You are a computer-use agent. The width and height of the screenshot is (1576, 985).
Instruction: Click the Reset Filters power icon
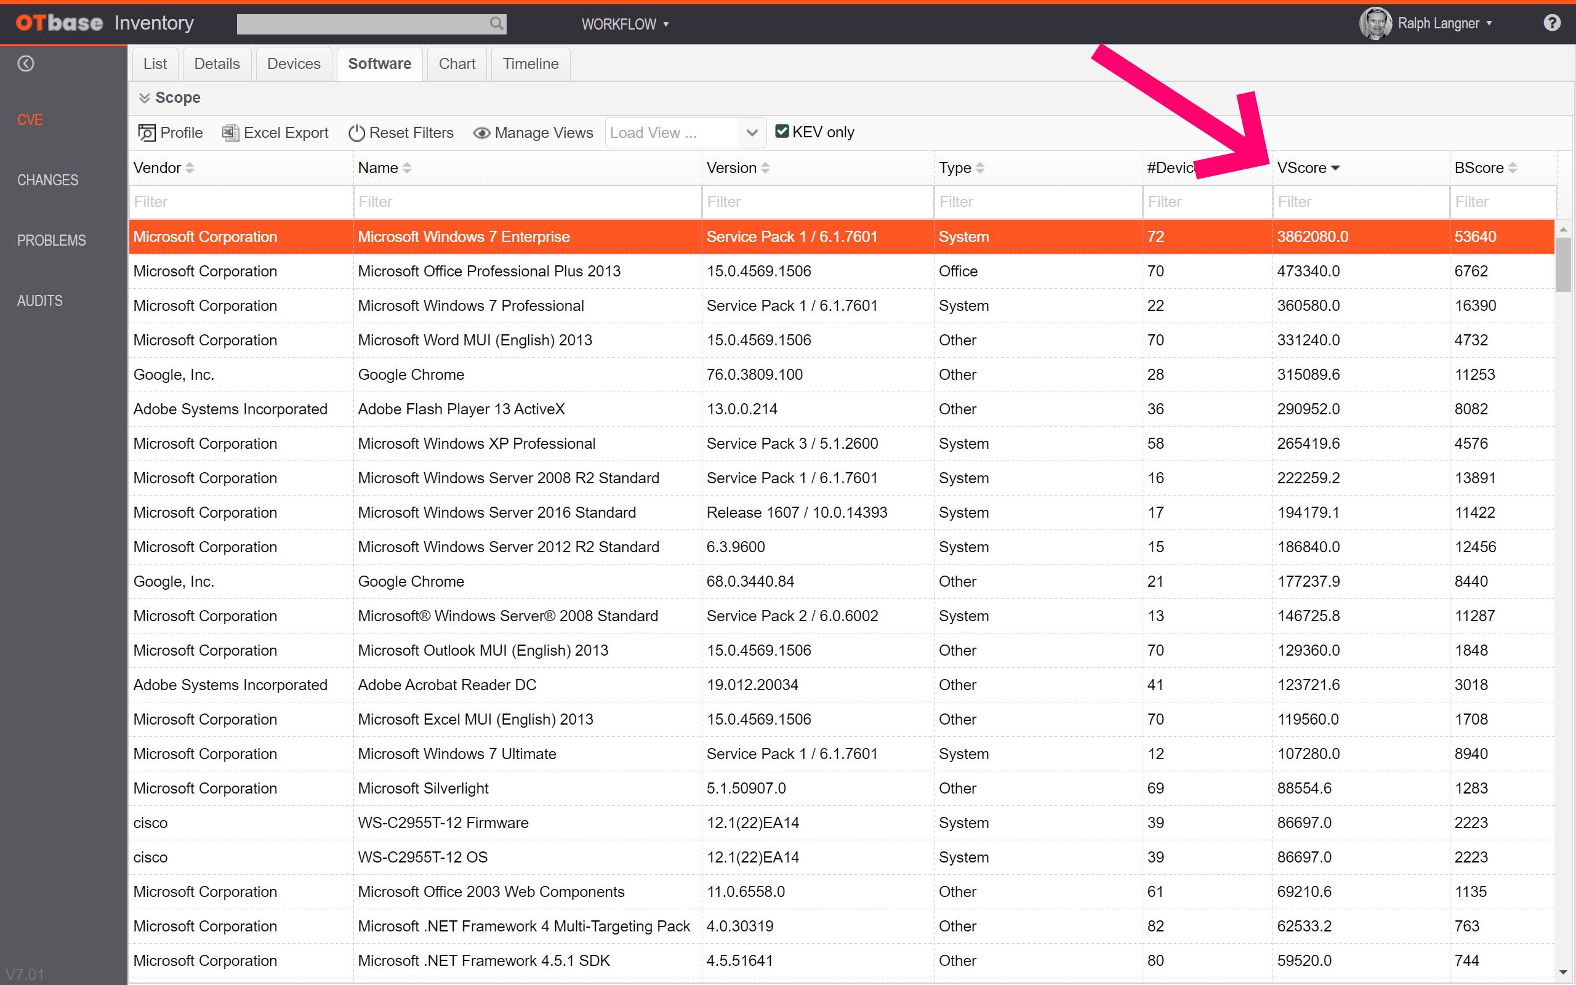click(x=356, y=133)
